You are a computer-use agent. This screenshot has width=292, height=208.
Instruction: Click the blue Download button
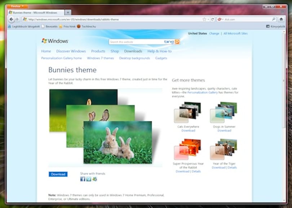click(x=58, y=174)
